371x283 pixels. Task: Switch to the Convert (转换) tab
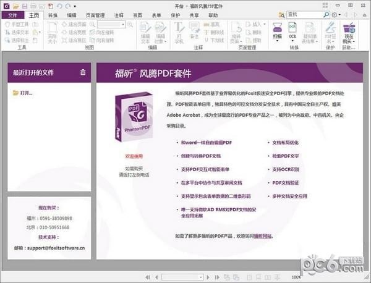pyautogui.click(x=52, y=14)
